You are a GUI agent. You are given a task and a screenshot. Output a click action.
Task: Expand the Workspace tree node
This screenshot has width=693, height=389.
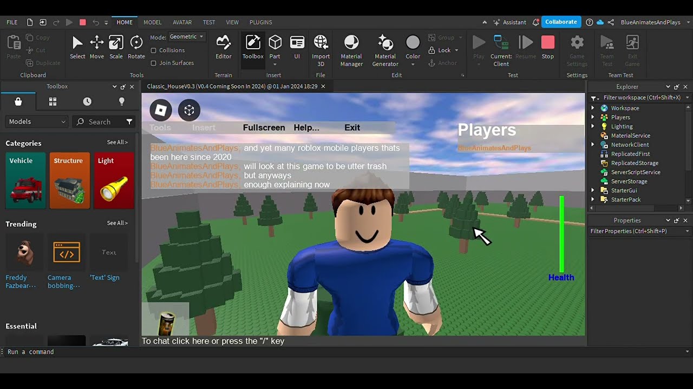(x=592, y=108)
